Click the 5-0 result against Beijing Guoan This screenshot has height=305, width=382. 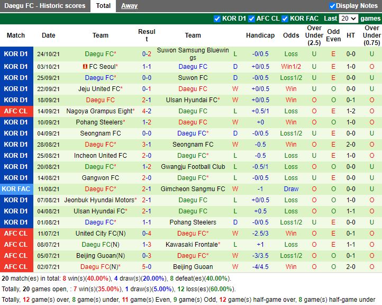(x=147, y=267)
